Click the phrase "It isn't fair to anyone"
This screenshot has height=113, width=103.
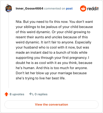tap(57, 42)
